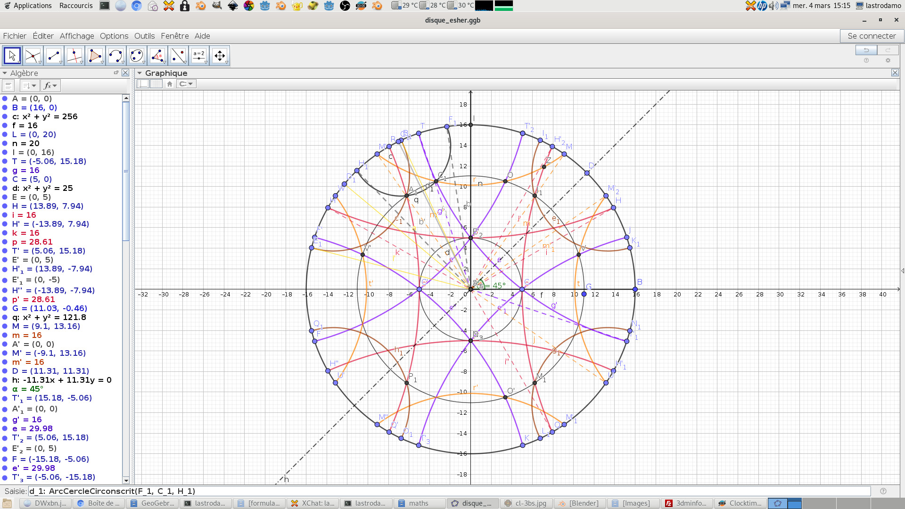905x509 pixels.
Task: Collapse the Algèbre style bar triangle
Action: coord(5,73)
